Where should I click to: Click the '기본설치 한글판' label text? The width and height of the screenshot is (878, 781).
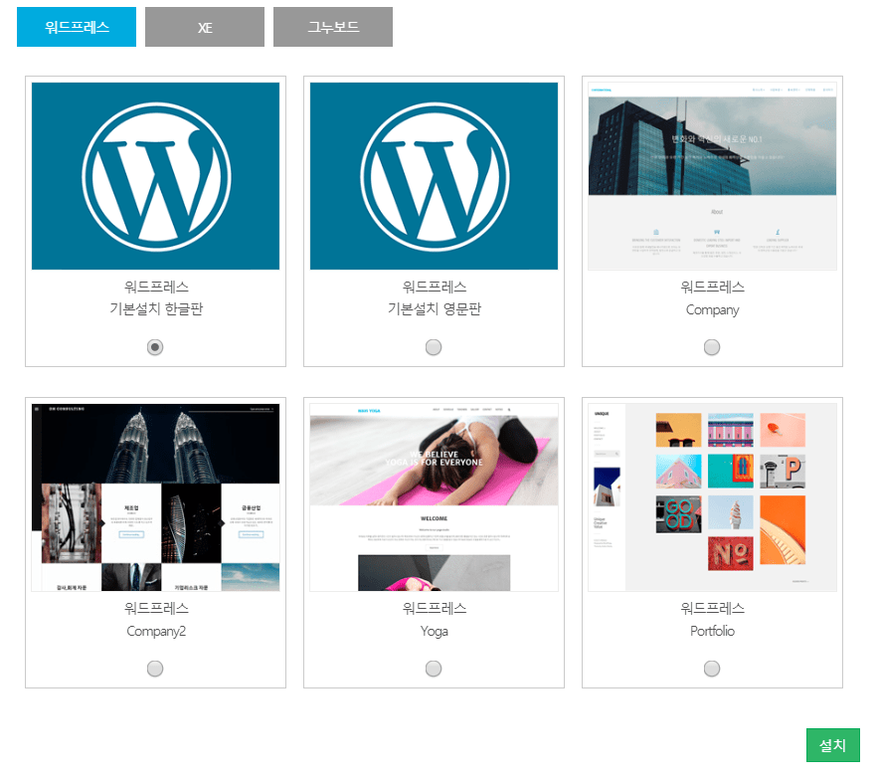(156, 308)
